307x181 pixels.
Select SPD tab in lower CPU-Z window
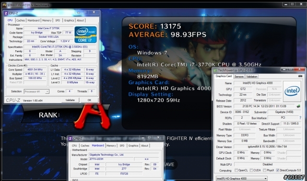click(122, 146)
